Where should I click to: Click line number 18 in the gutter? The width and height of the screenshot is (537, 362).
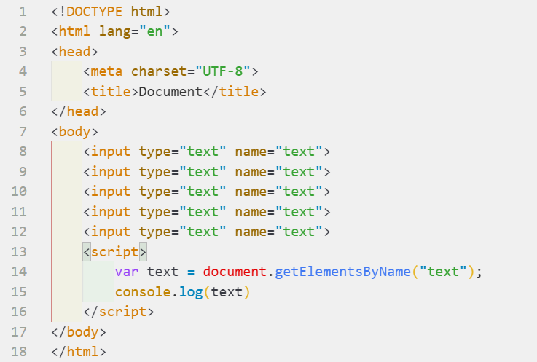click(x=19, y=352)
